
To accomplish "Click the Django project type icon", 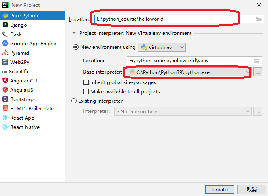I will click(5, 25).
